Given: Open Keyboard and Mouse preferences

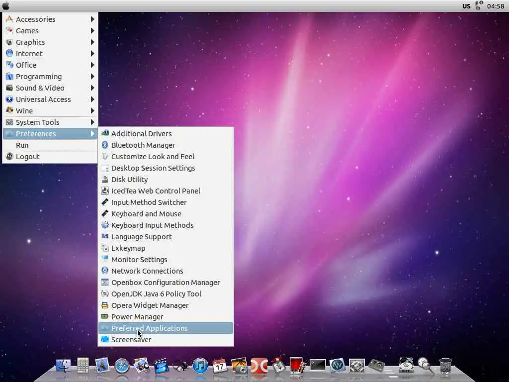Looking at the screenshot, I should tap(166, 214).
